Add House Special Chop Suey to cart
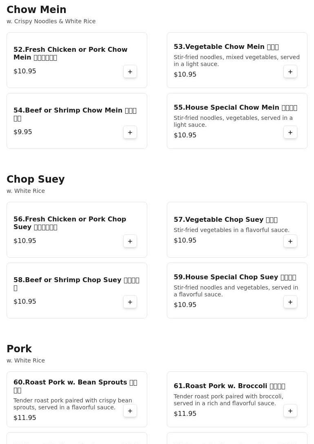The height and width of the screenshot is (444, 314). (290, 302)
